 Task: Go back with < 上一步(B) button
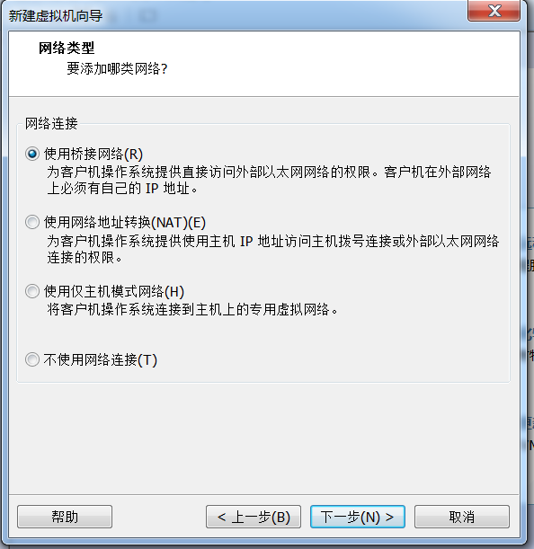coord(254,517)
